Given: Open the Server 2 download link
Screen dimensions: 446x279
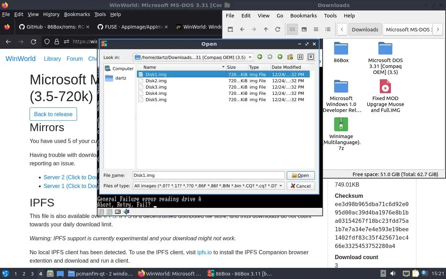Looking at the screenshot, I should click(x=70, y=177).
